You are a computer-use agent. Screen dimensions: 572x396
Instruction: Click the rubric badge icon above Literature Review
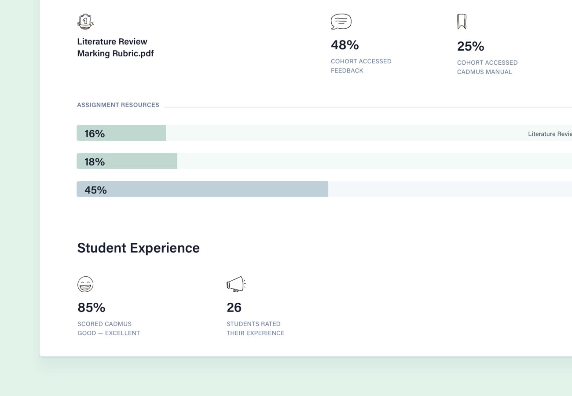(85, 22)
